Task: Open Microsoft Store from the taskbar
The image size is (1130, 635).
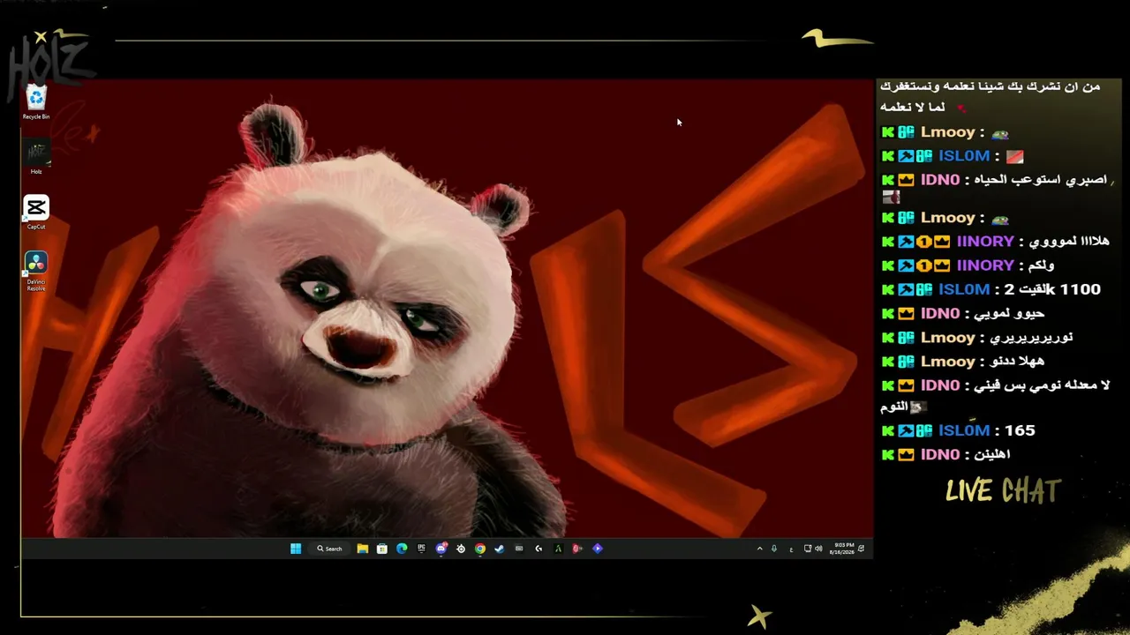Action: click(x=382, y=549)
